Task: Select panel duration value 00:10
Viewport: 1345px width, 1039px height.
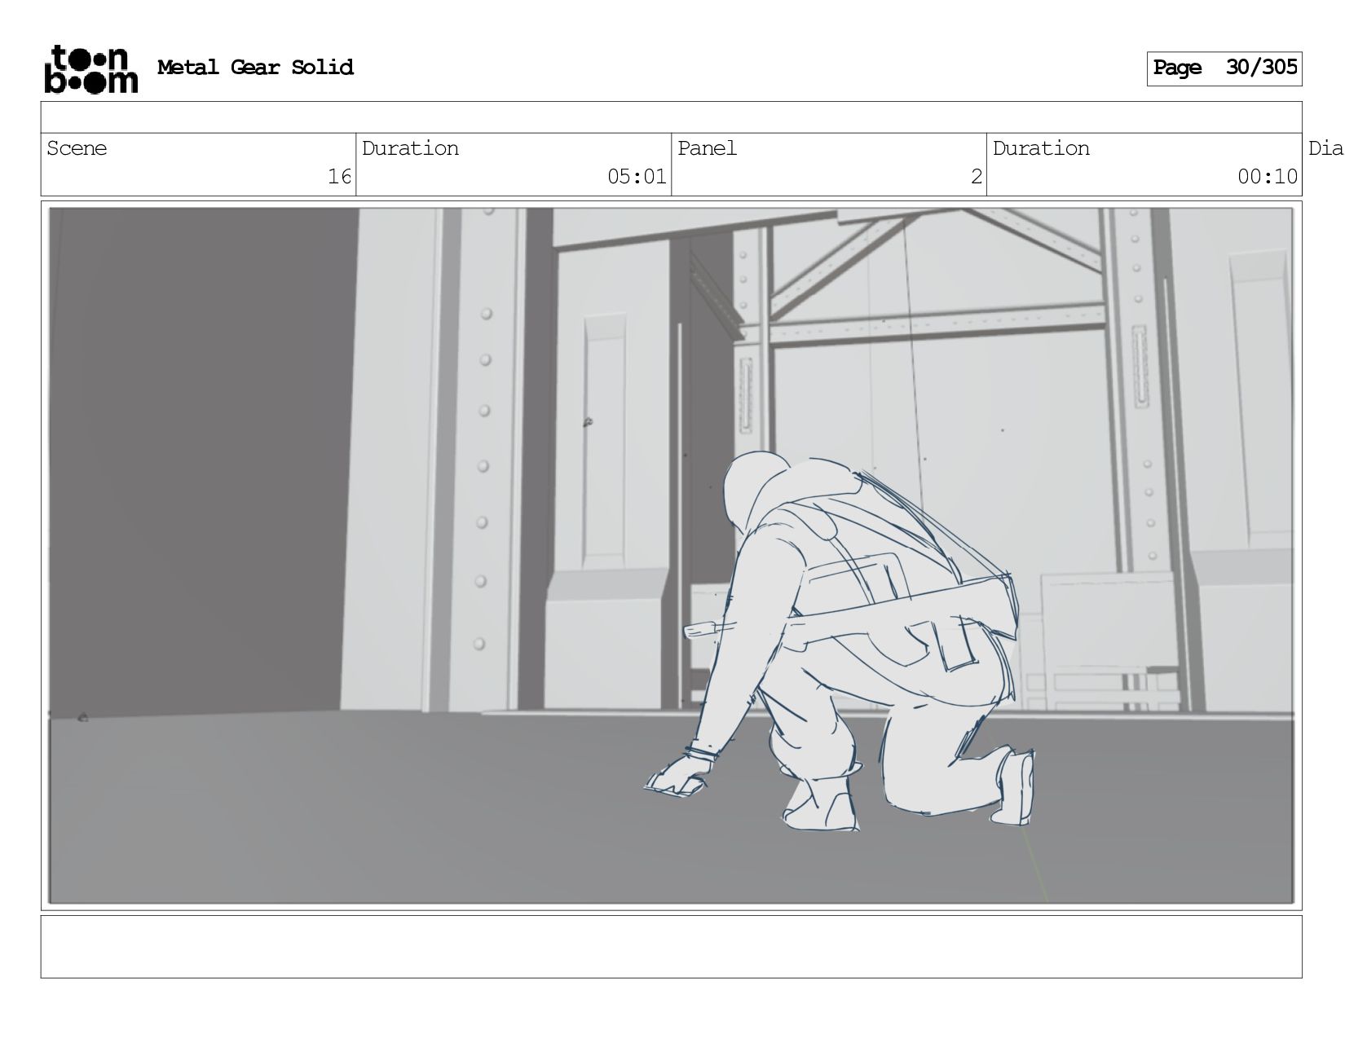Action: click(1268, 177)
